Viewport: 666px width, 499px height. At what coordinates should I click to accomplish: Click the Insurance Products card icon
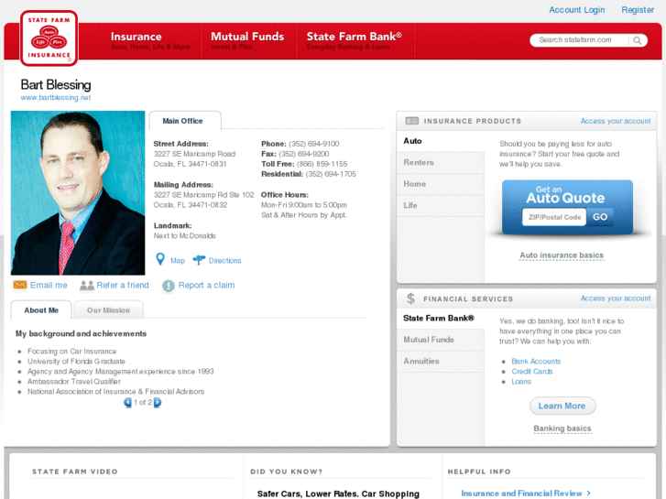click(412, 121)
